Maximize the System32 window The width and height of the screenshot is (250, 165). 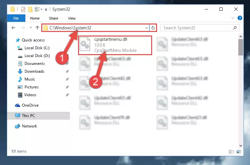(x=221, y=9)
